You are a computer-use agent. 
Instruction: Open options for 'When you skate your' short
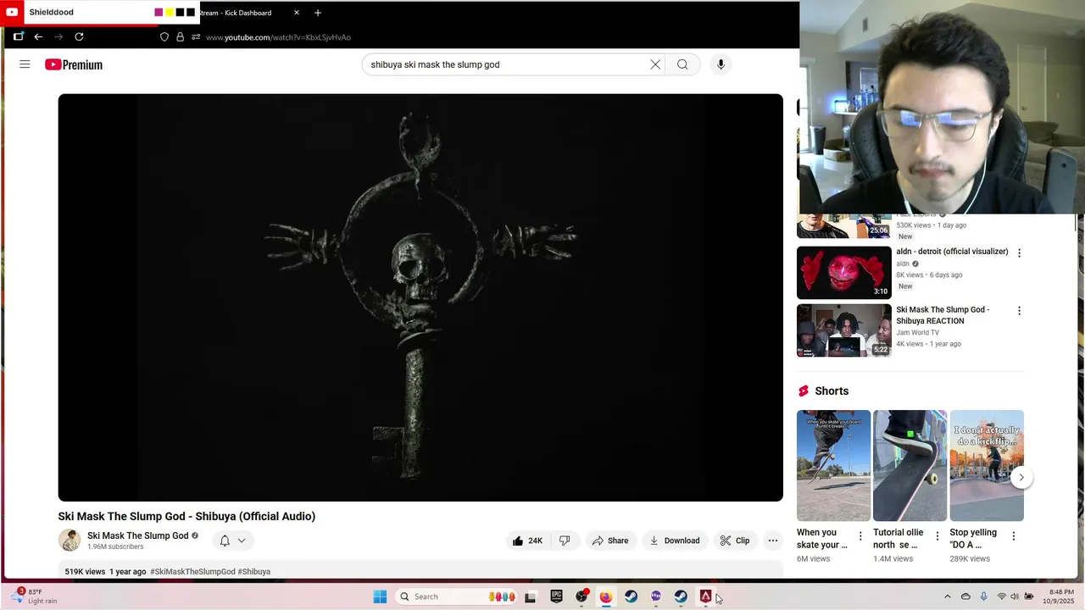tap(860, 535)
